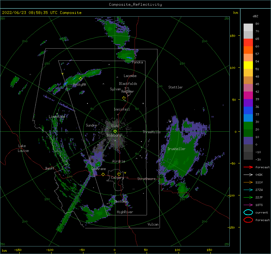The image size is (271, 254).
Task: Pick the blue 36 dBZ color swatch
Action: coord(248,110)
